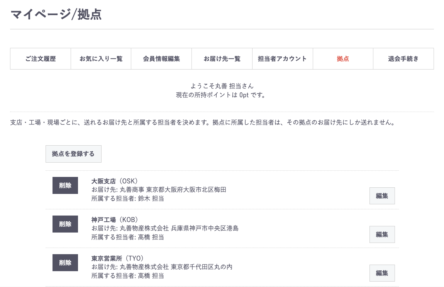The width and height of the screenshot is (444, 287).
Task: Click the マイページ/拠点 page heading
Action: click(56, 14)
